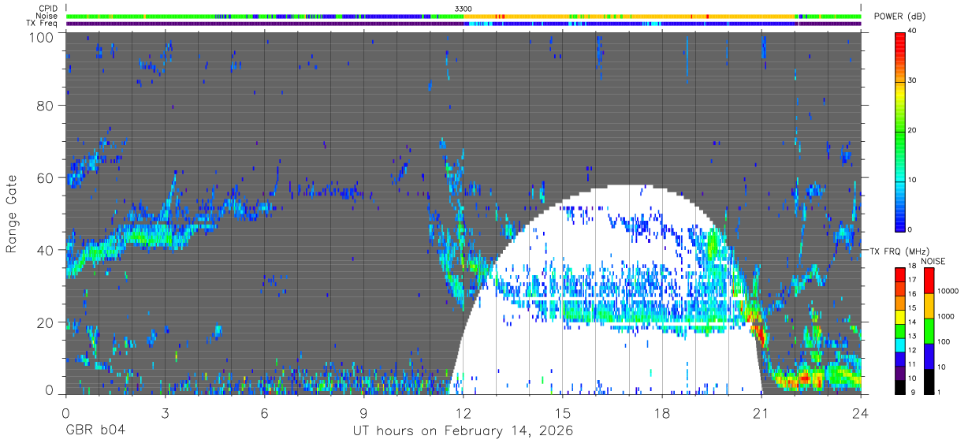Image resolution: width=968 pixels, height=447 pixels.
Task: Click the 9 tick label on UT hours axis
Action: [363, 412]
